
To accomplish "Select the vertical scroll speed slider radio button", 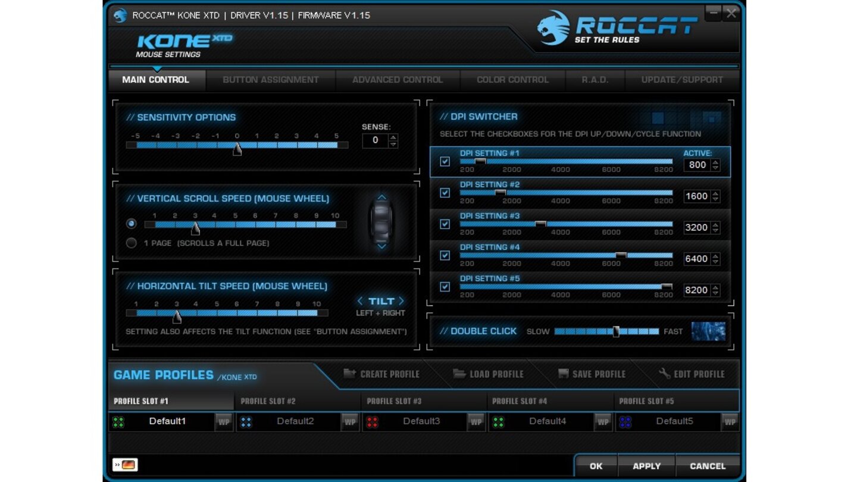I will click(x=132, y=224).
